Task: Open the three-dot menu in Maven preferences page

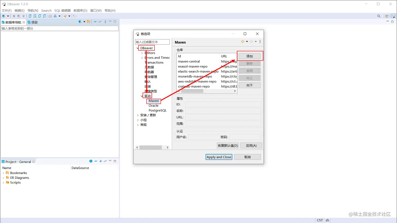Action: (260, 41)
